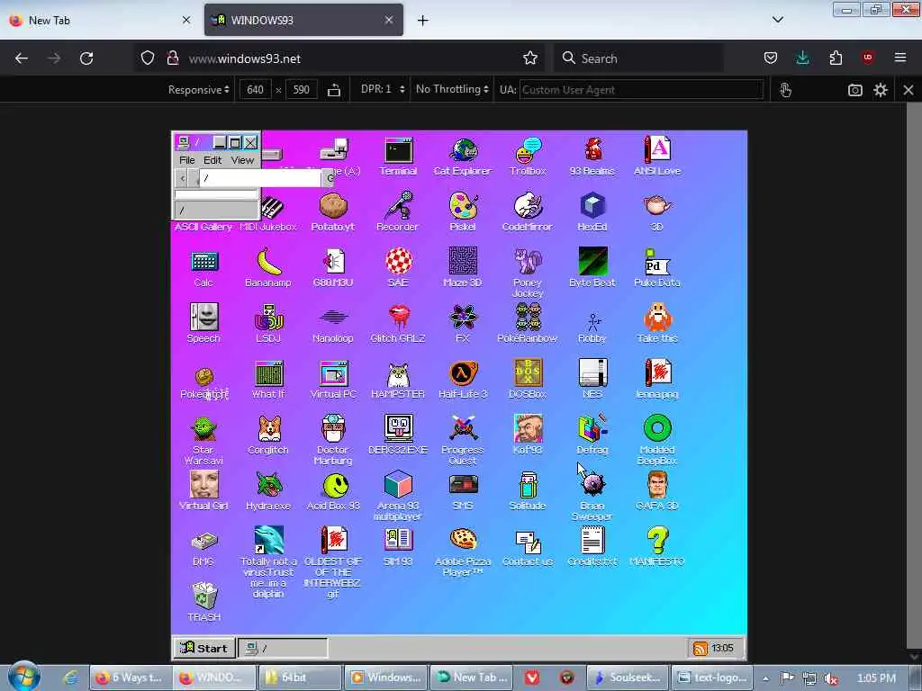Launch Half-Life 3 icon
This screenshot has width=922, height=691.
pyautogui.click(x=463, y=380)
